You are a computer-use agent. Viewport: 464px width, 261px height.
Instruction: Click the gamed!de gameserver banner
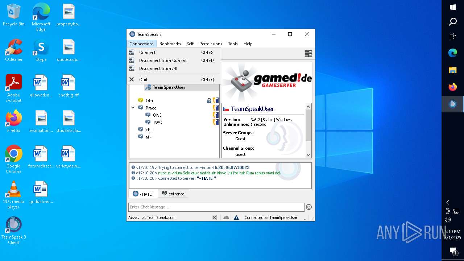(267, 82)
